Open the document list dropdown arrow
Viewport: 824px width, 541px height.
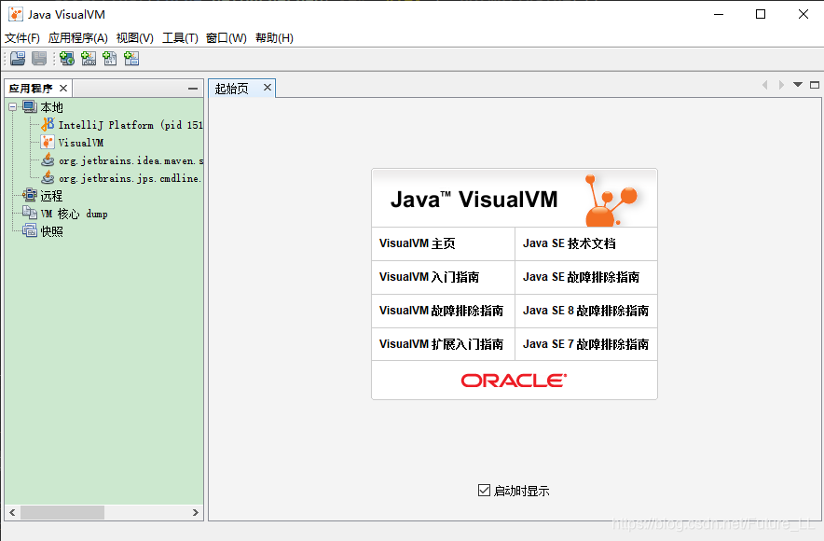(798, 85)
